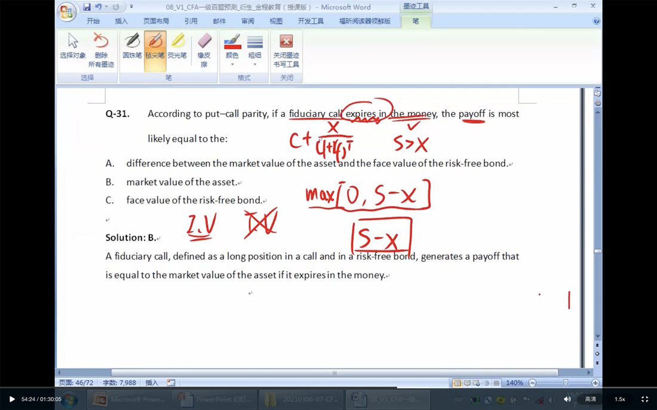Select the 圆珠笔 ballpoint pen
657x410 pixels.
pos(132,46)
